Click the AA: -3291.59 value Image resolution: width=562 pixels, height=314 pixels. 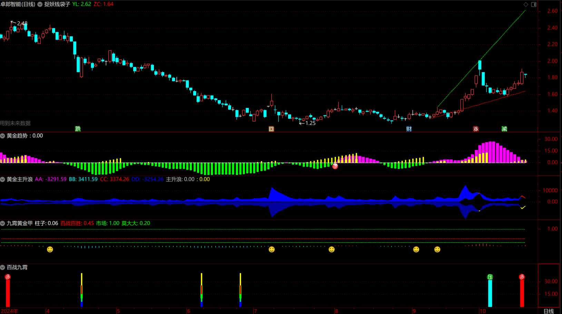click(x=51, y=179)
